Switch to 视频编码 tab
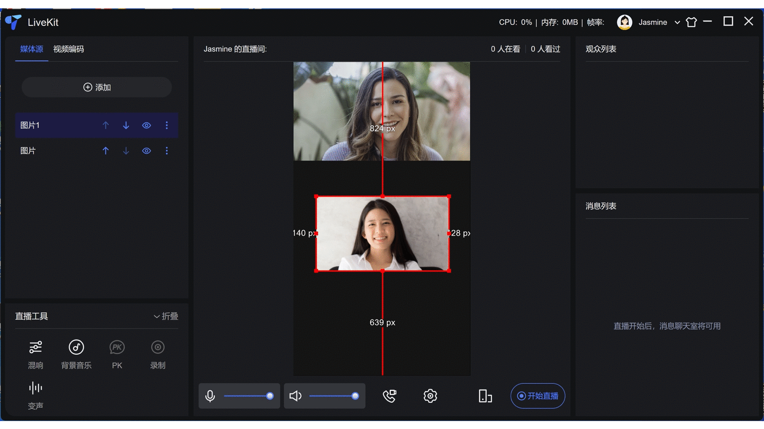764x429 pixels. point(68,49)
